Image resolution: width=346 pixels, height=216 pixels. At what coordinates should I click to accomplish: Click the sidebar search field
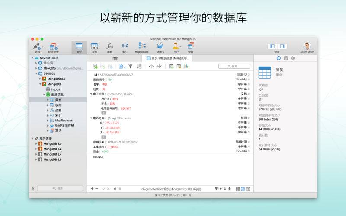tap(60, 188)
